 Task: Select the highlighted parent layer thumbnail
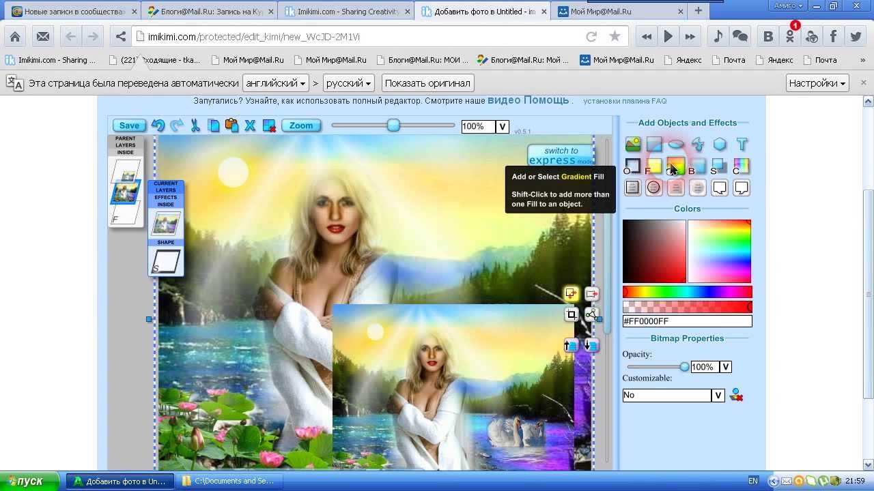point(126,192)
